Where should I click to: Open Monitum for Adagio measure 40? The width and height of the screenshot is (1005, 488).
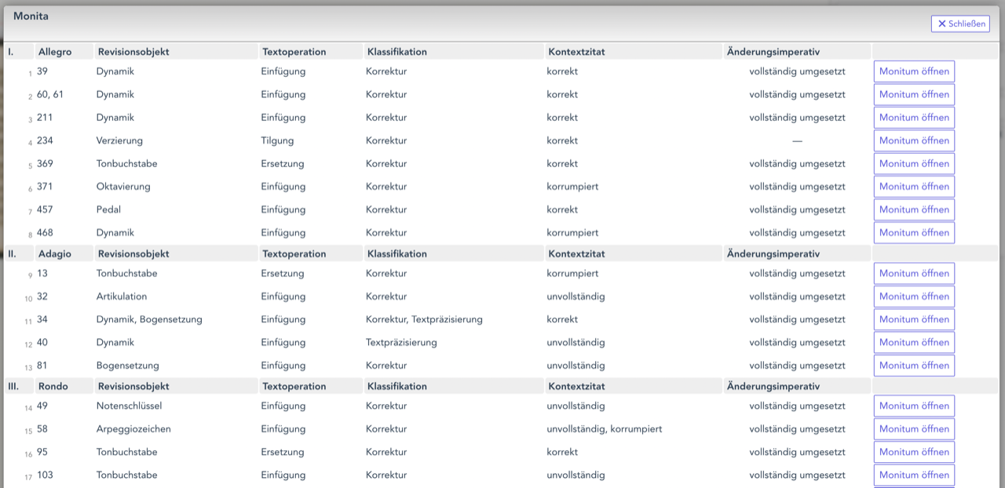pyautogui.click(x=914, y=342)
